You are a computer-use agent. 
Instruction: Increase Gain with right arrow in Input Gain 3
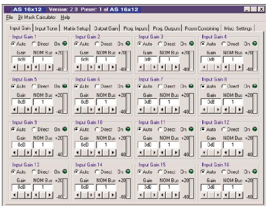point(154,67)
